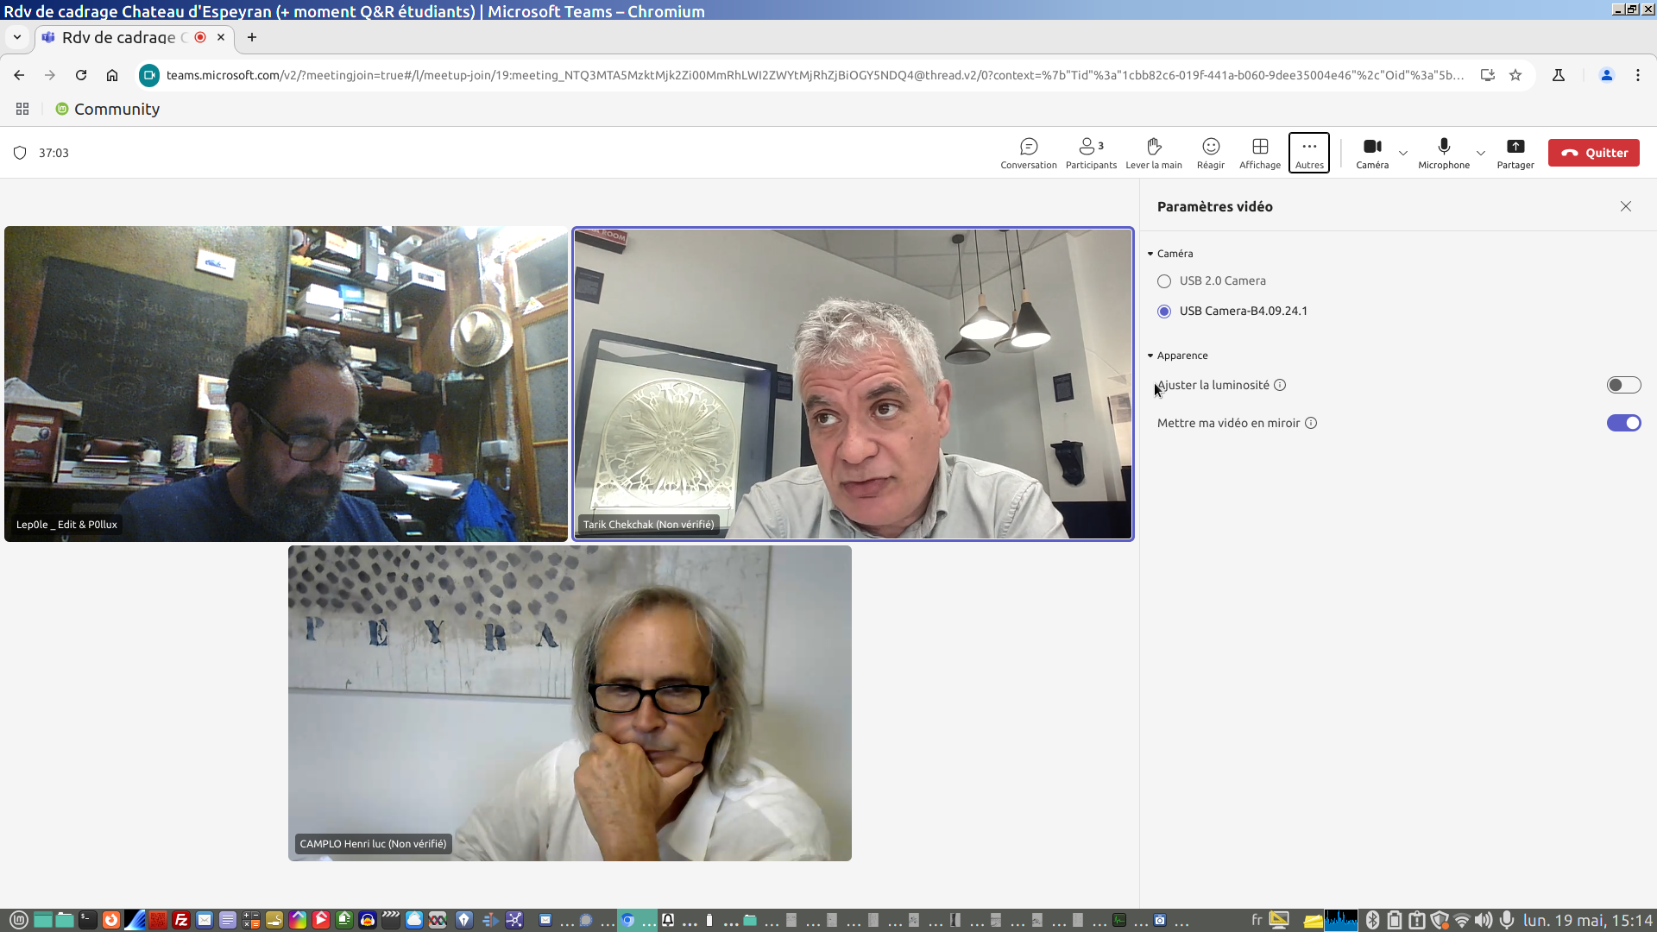Click the system volume tray icon
The image size is (1657, 932).
click(1483, 920)
